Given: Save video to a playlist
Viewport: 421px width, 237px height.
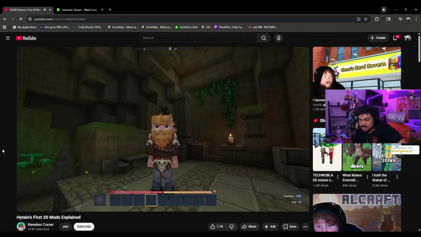Looking at the screenshot, I should [290, 226].
